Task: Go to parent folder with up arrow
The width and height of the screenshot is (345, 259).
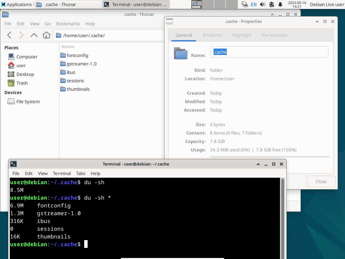Action: (x=34, y=35)
